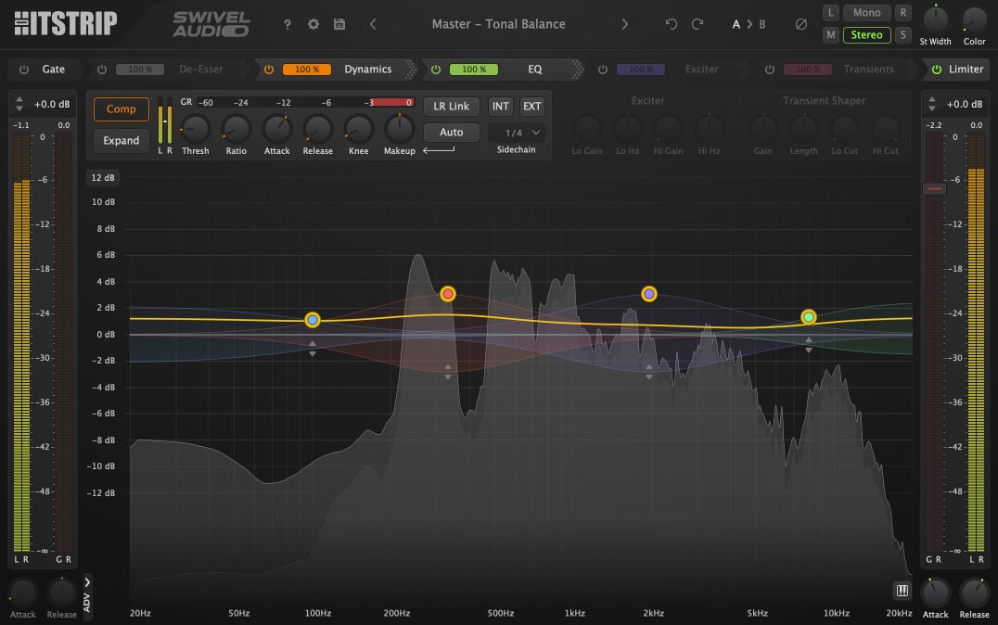Select the orange EQ node near 300Hz
Screen dimensions: 998x625
coord(448,294)
